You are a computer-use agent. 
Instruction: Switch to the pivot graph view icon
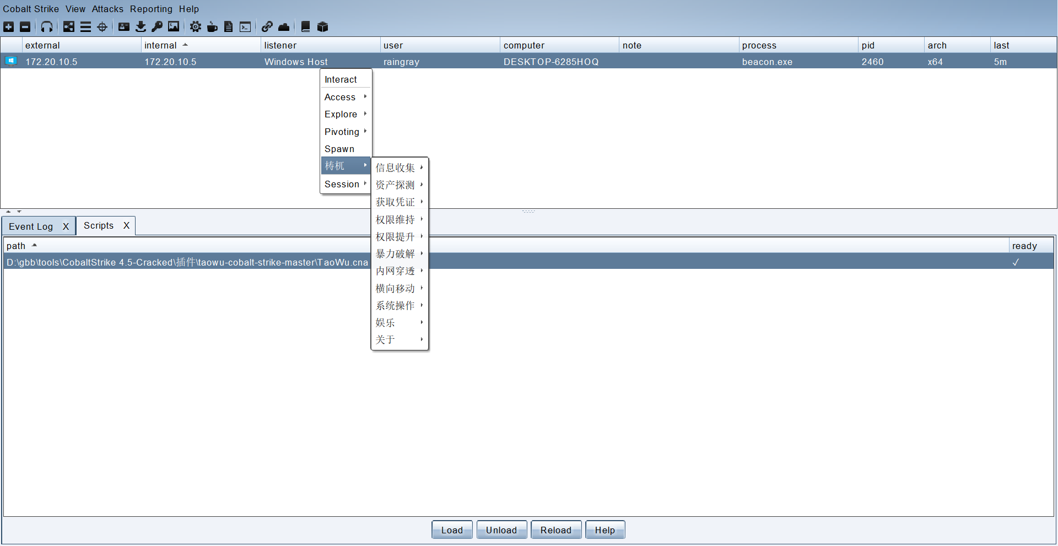click(69, 26)
